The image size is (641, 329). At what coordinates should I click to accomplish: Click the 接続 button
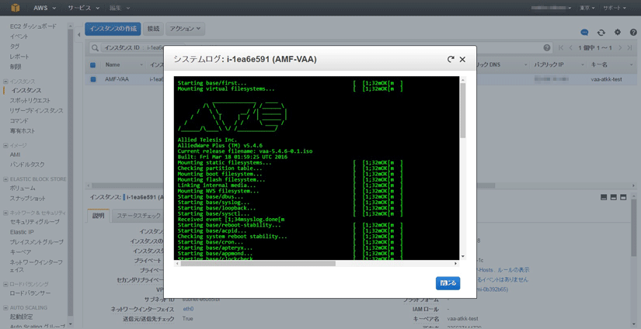coord(153,29)
